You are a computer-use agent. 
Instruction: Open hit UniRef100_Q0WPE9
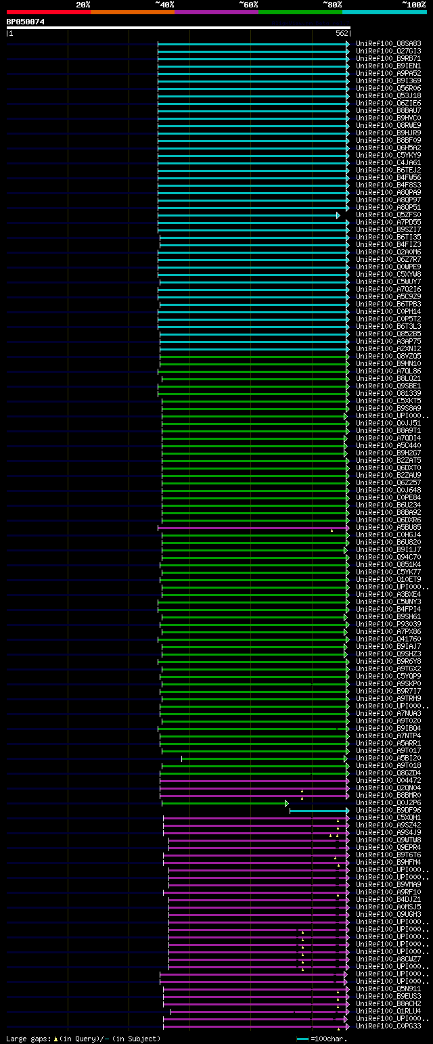pos(388,267)
